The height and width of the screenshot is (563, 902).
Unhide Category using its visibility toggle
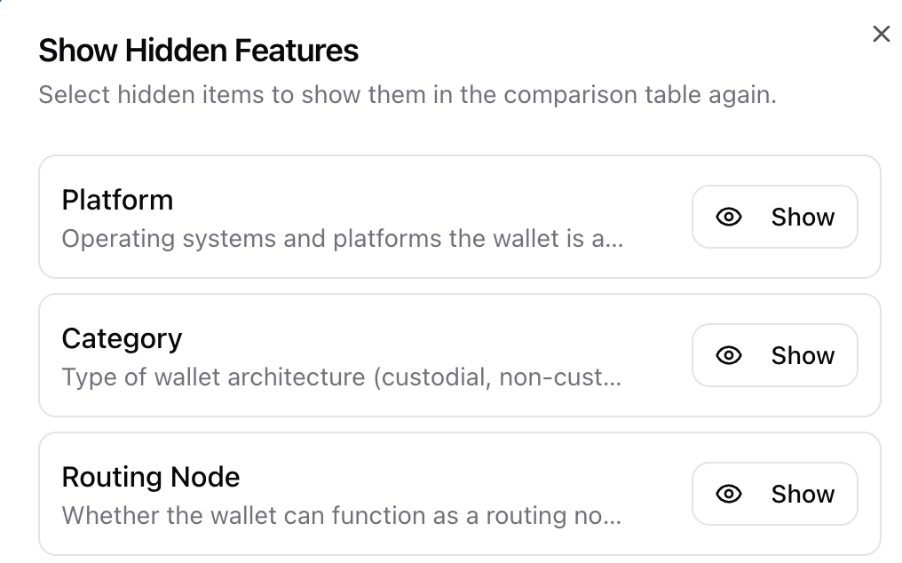[775, 355]
